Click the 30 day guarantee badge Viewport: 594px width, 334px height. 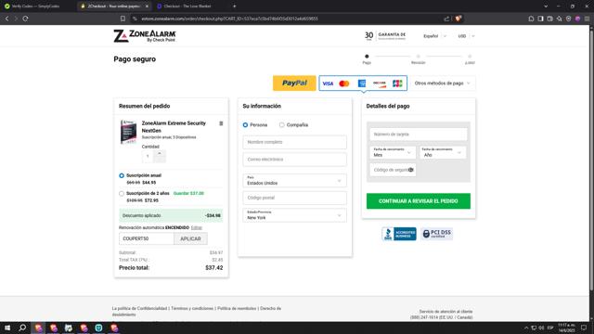[x=385, y=36]
